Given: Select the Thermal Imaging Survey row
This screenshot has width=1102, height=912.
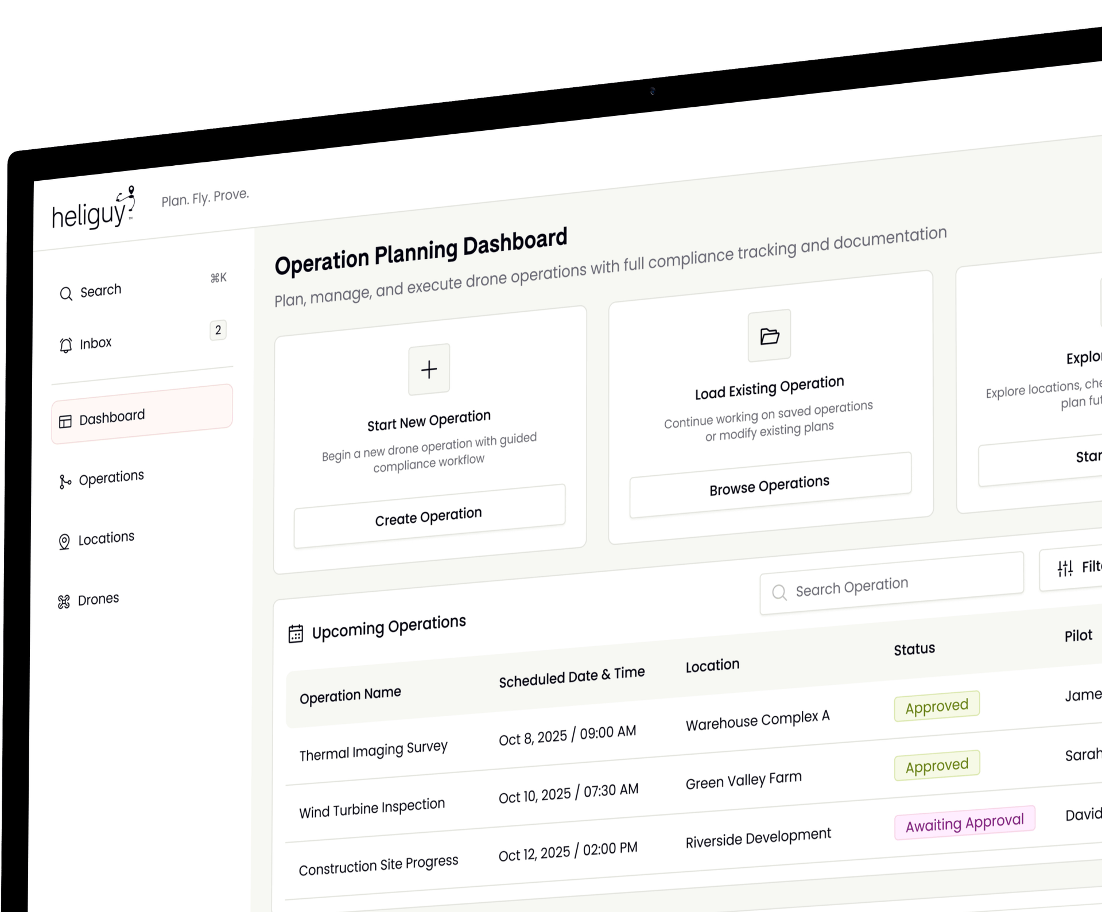Looking at the screenshot, I should coord(373,750).
